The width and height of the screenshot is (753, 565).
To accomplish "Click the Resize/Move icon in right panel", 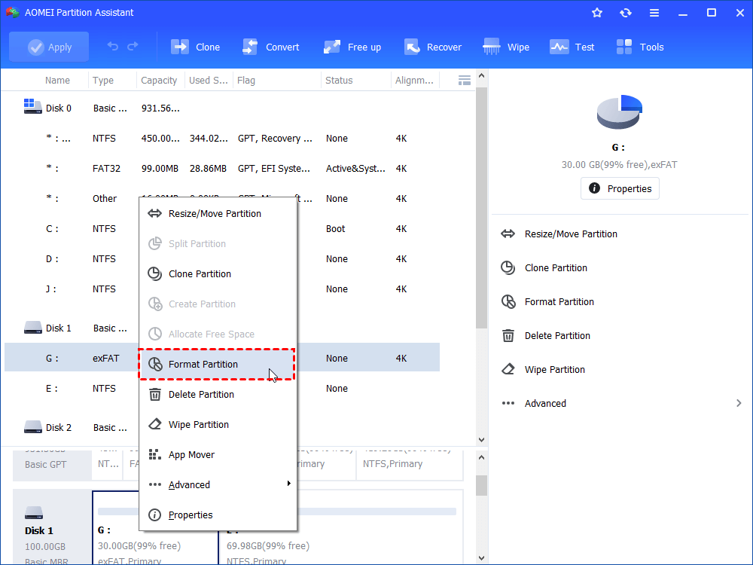I will [508, 234].
